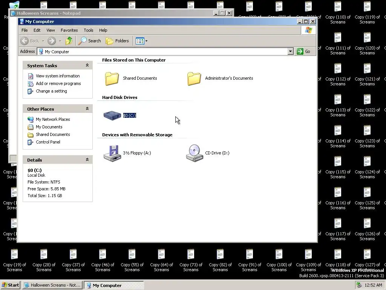This screenshot has height=290, width=386.
Task: Open Control Panel link
Action: (x=48, y=142)
